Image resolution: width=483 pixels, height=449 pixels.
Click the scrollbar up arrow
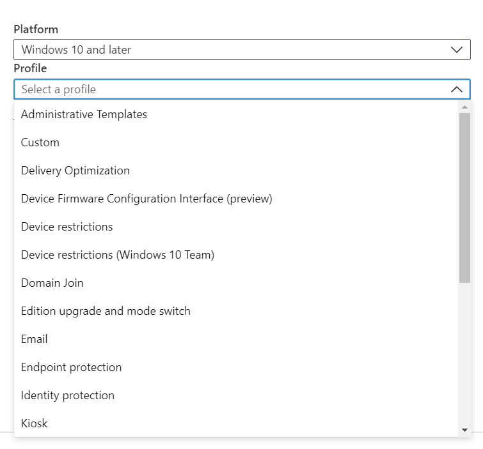click(x=465, y=107)
